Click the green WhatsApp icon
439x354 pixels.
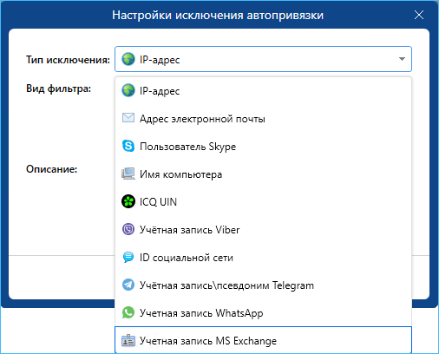(128, 312)
